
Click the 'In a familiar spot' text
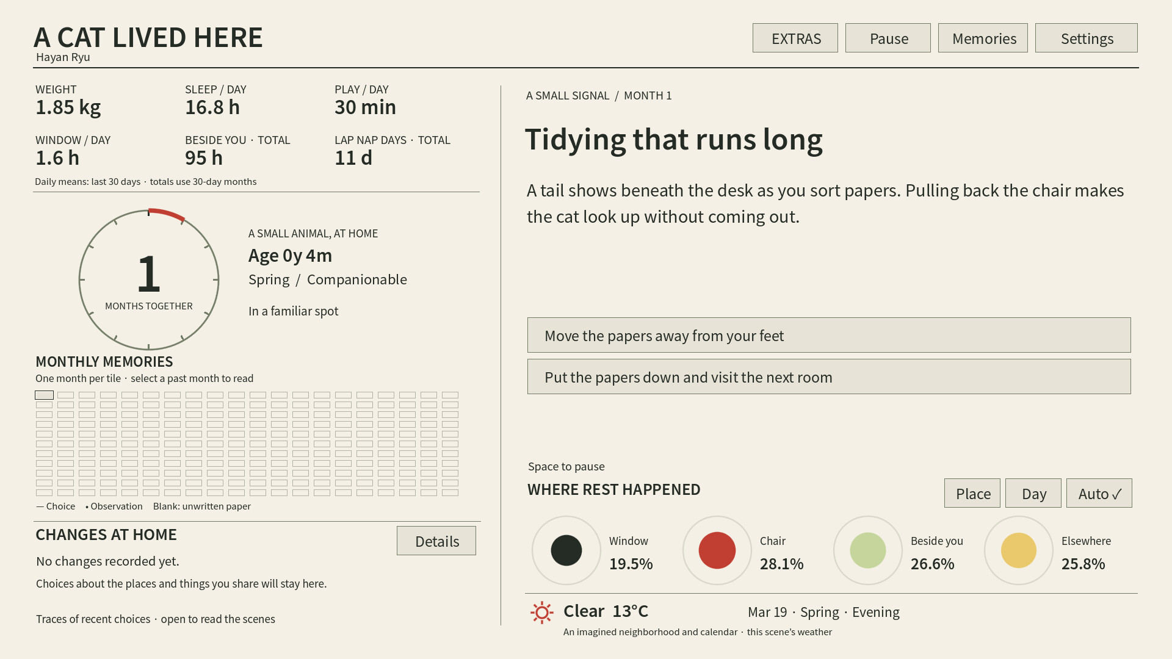pyautogui.click(x=293, y=311)
